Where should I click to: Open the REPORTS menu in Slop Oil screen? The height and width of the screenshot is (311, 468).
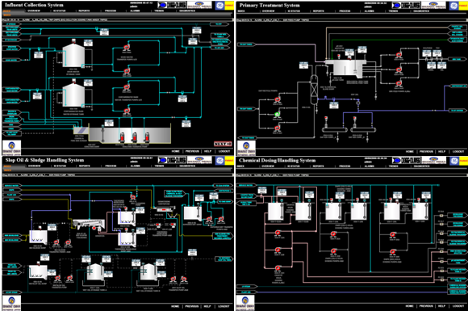coord(84,166)
